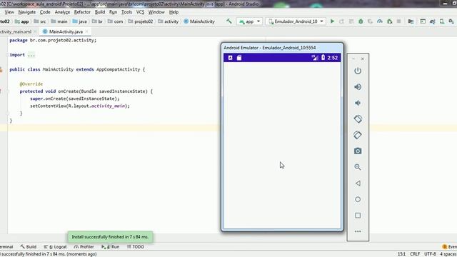The image size is (457, 257).
Task: Open the Build menu
Action: coord(100,12)
